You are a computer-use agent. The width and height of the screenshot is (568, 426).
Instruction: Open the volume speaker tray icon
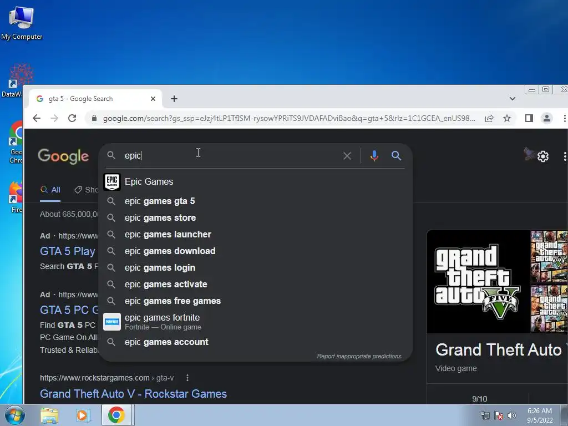[x=511, y=415]
